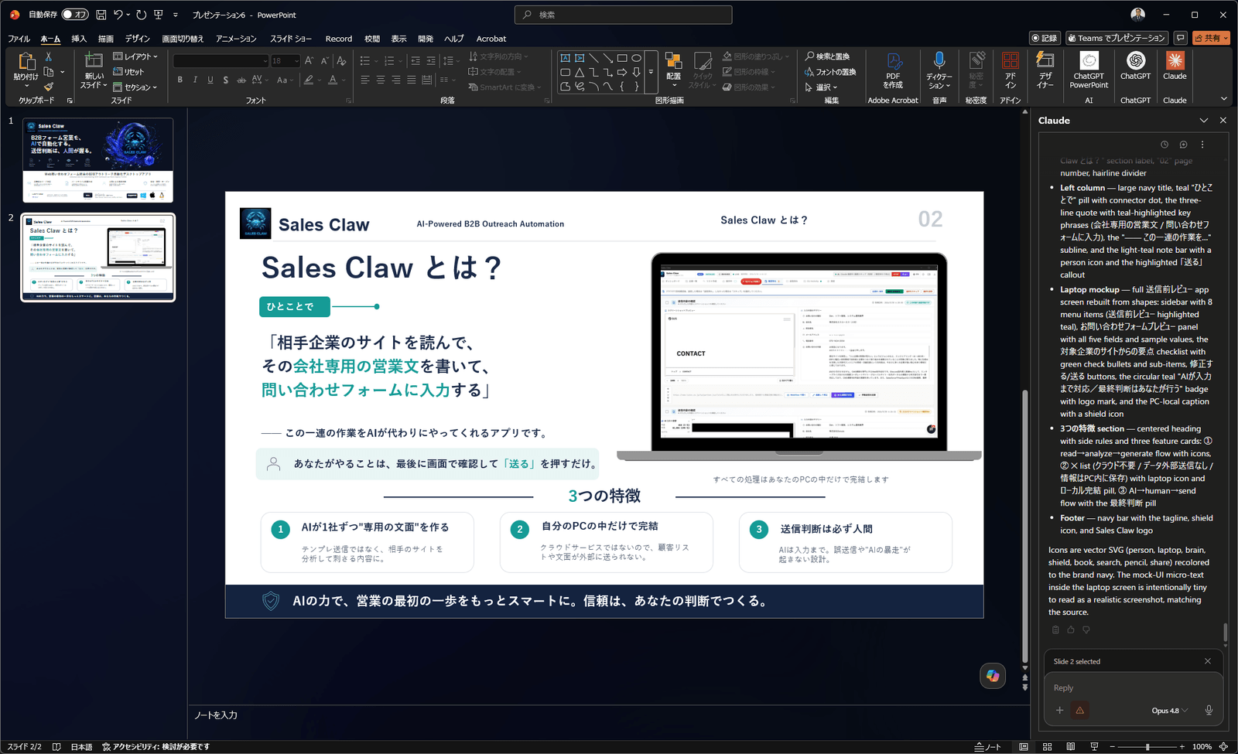Click thumbs up on Claude response
This screenshot has width=1238, height=754.
point(1071,629)
